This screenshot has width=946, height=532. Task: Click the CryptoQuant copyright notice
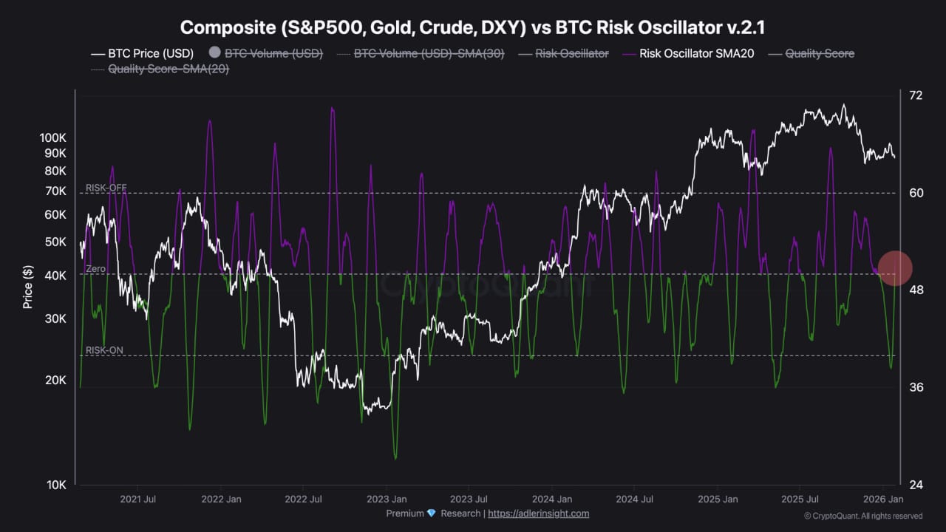[862, 516]
